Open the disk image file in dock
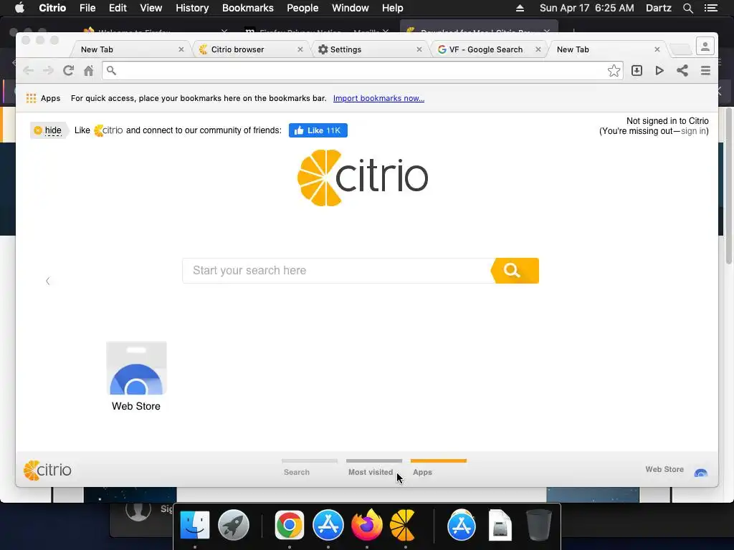 point(500,525)
